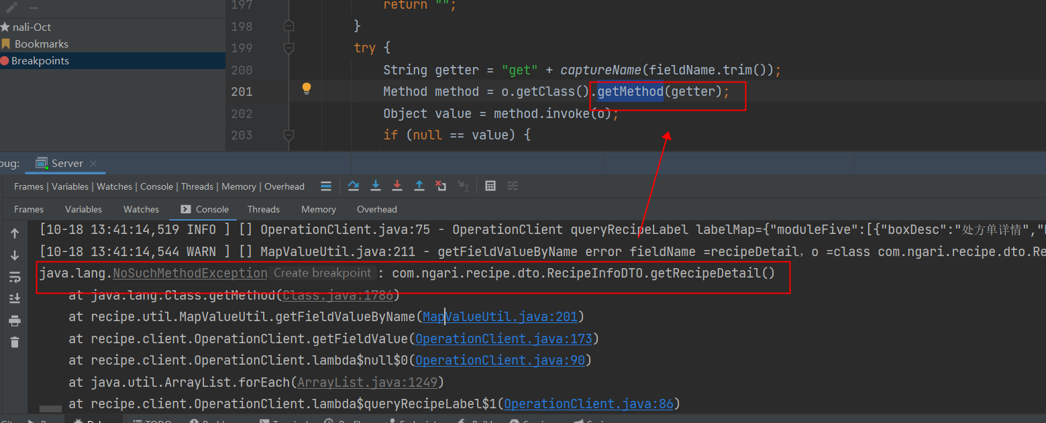Click the NoSuchMethodException link
The width and height of the screenshot is (1046, 423).
[190, 273]
